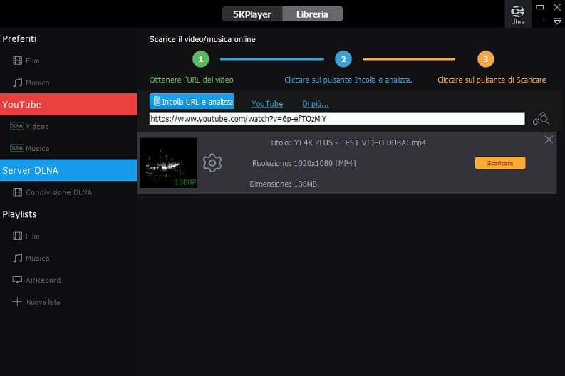Click the Scaricare download button
The width and height of the screenshot is (565, 376).
coord(500,163)
